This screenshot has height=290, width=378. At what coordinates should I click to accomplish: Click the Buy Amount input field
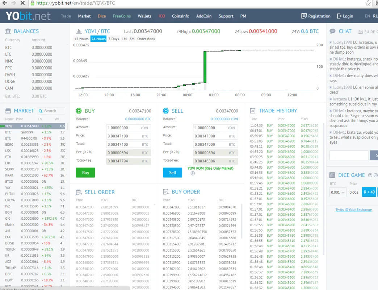[129, 128]
